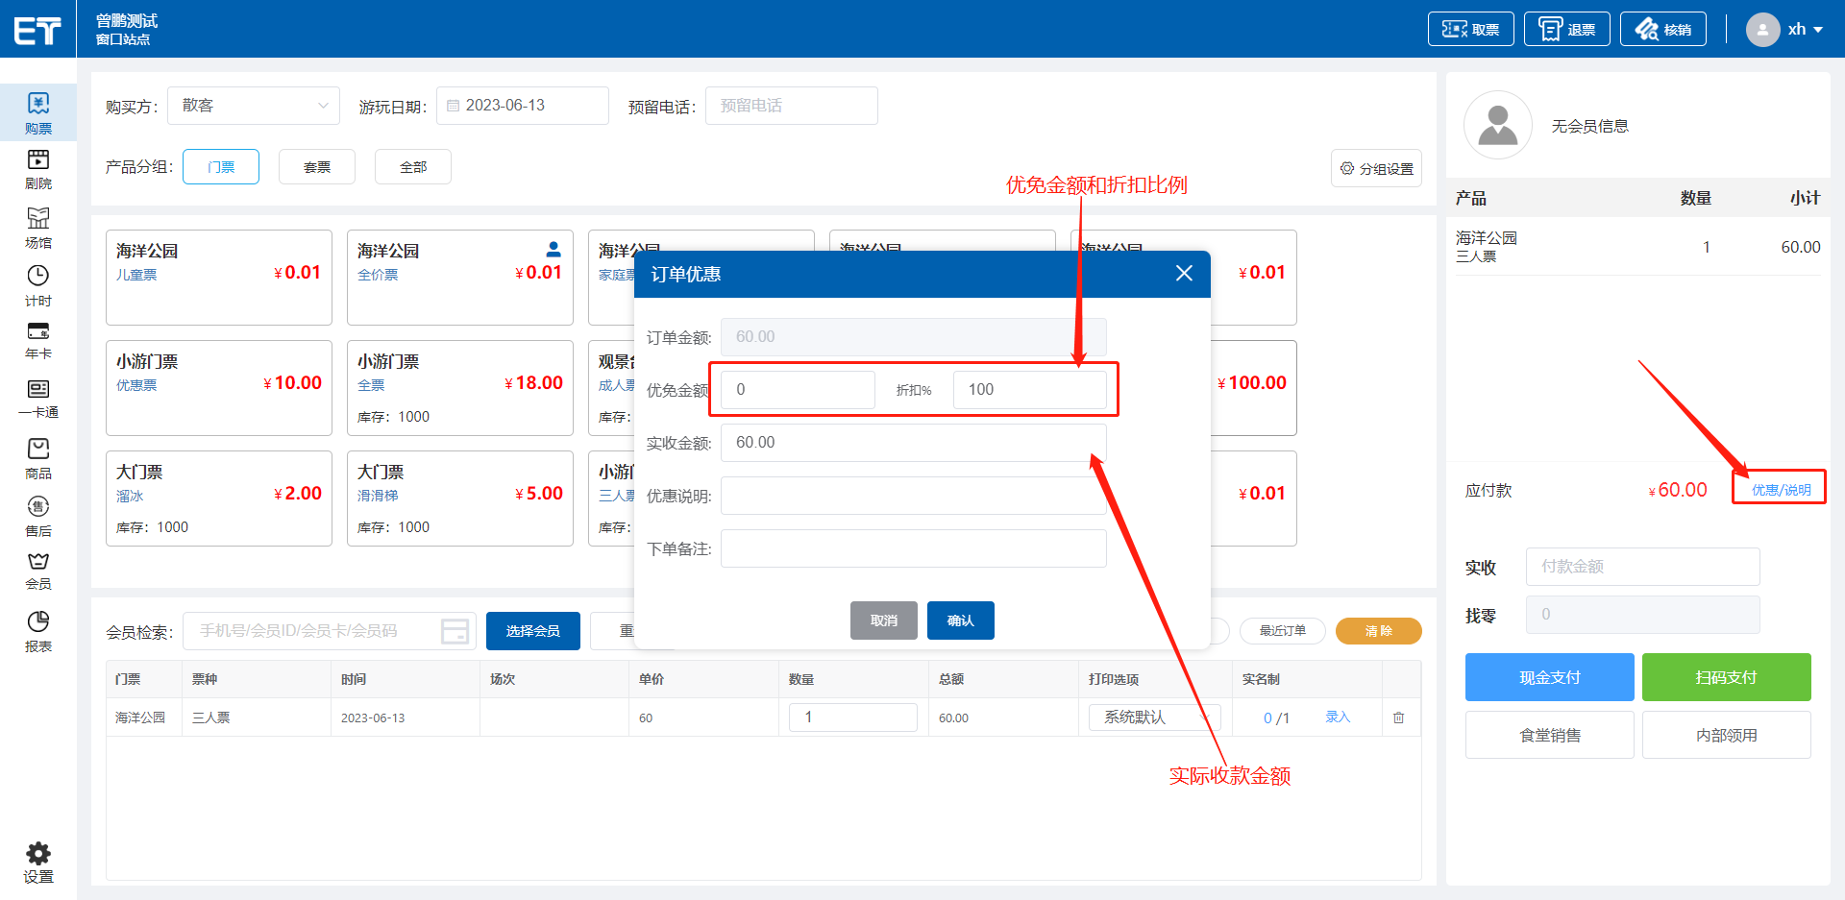Click the 优惠/说明 link
This screenshot has height=900, width=1845.
[x=1780, y=490]
